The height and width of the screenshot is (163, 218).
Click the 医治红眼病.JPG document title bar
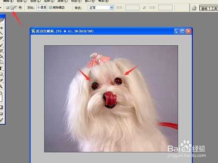[111, 31]
